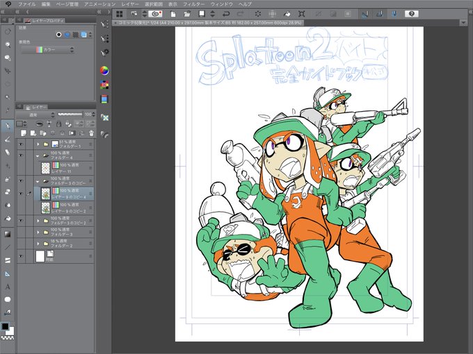Delete the selected layer with trash icon
Screen dimensions: 473x354
click(x=91, y=133)
